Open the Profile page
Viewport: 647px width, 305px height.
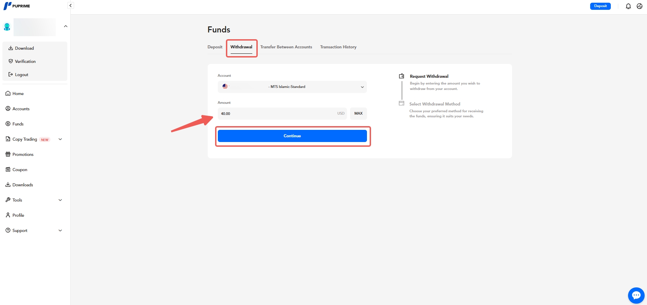click(18, 215)
